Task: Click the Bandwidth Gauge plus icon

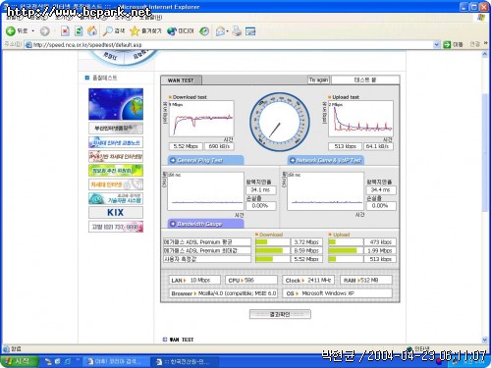Action: (173, 224)
